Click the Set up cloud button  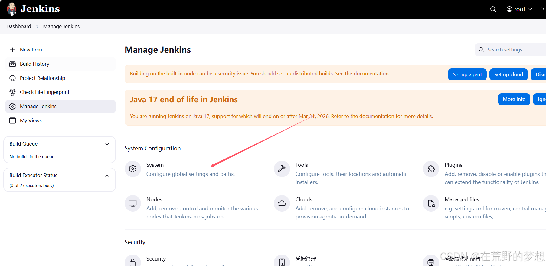(508, 74)
